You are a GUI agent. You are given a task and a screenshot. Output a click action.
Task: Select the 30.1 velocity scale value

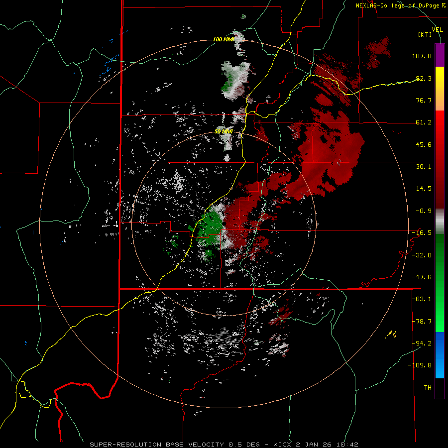tap(424, 167)
